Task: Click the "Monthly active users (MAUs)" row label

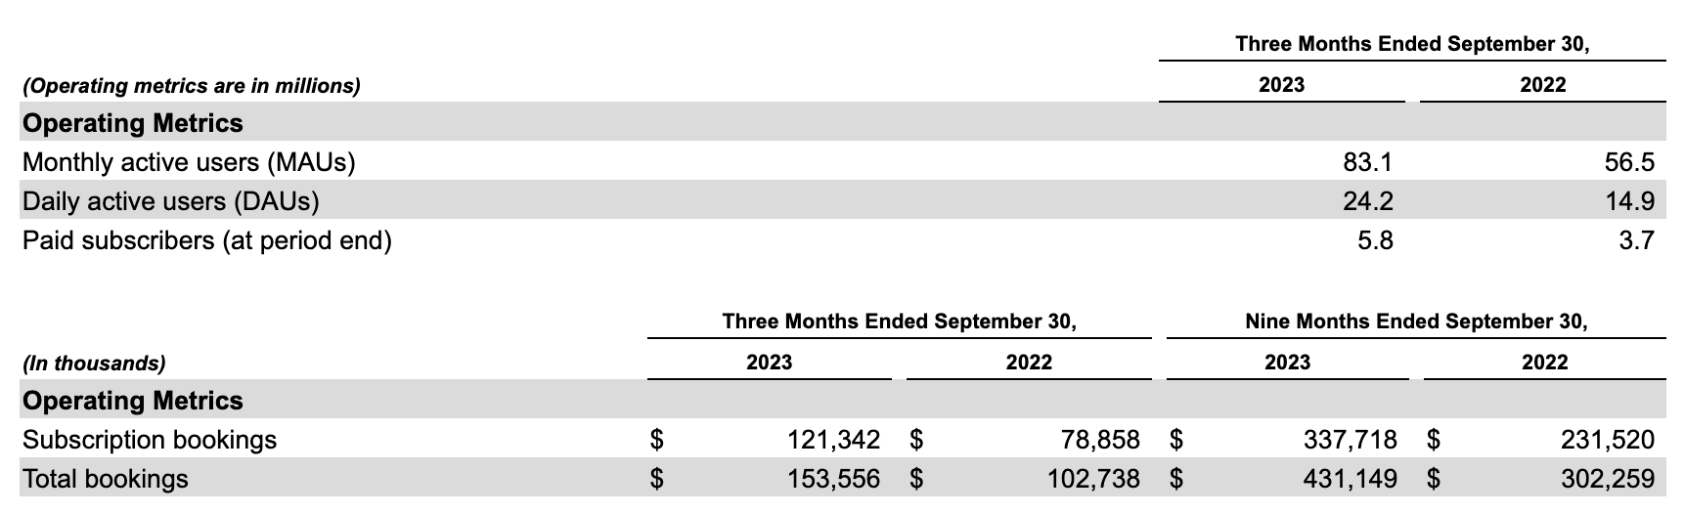Action: click(x=189, y=162)
